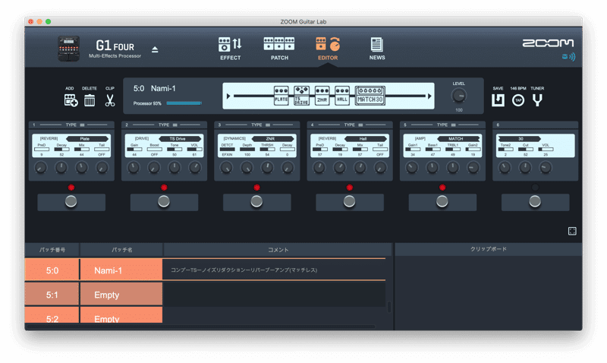Select PLATE pedal in signal chain
This screenshot has height=363, width=607.
point(281,96)
